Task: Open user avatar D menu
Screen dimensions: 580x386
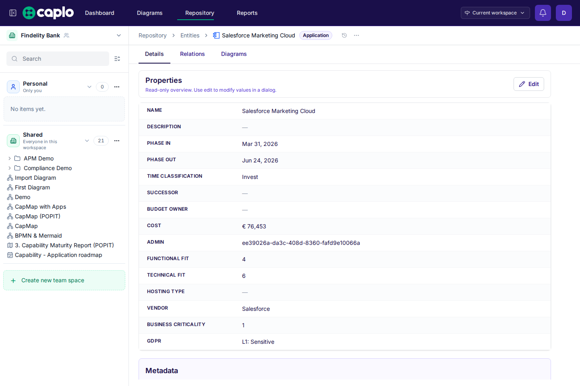Action: 564,13
